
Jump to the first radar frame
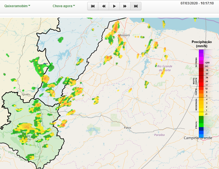[93, 6]
